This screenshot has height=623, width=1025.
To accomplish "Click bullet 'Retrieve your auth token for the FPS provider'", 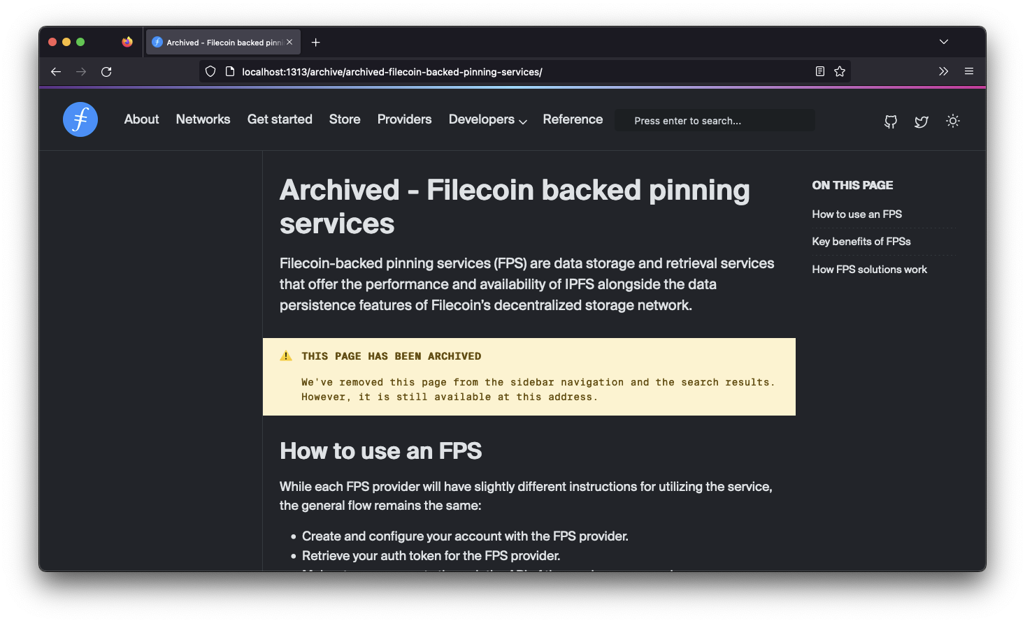I will coord(431,556).
